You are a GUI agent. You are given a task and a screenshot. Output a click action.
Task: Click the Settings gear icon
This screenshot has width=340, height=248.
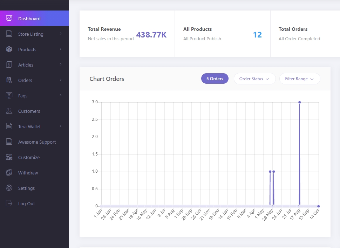click(x=9, y=188)
